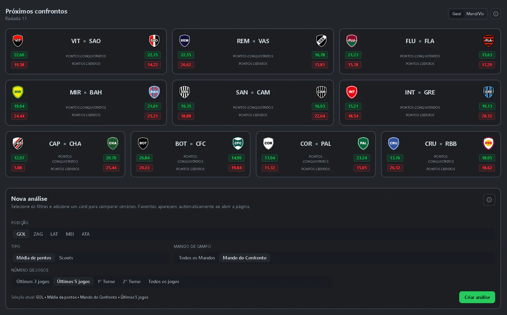This screenshot has width=507, height=315.
Task: Click the VAS team crest
Action: click(321, 40)
